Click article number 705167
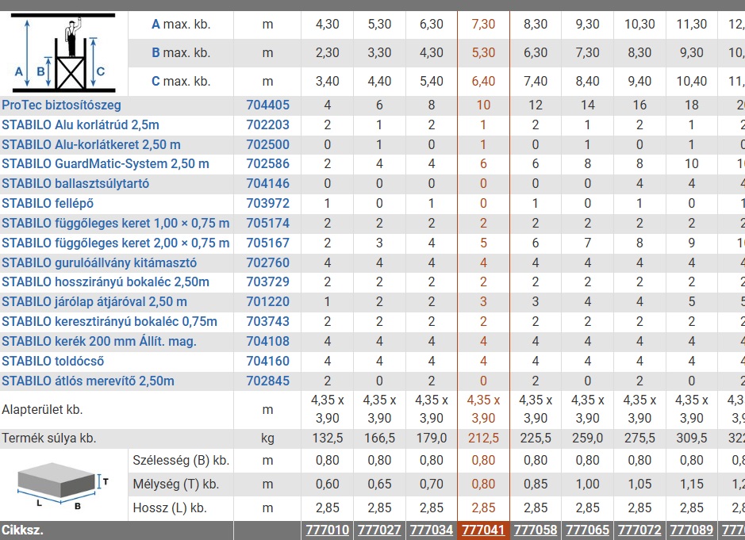 click(268, 243)
